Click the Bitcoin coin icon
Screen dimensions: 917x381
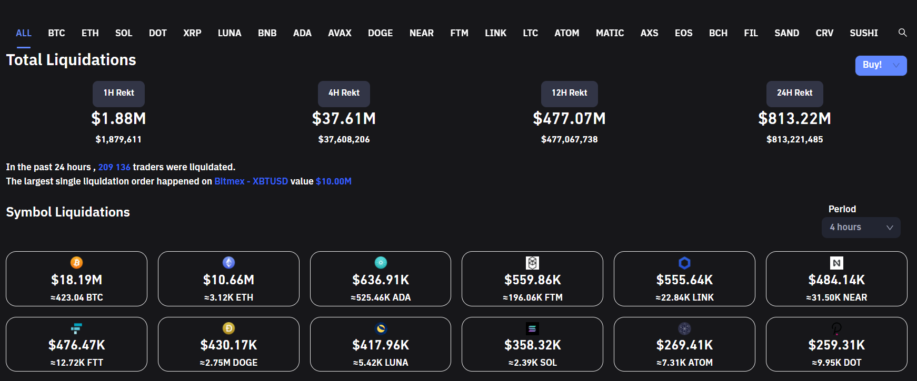[x=76, y=263]
